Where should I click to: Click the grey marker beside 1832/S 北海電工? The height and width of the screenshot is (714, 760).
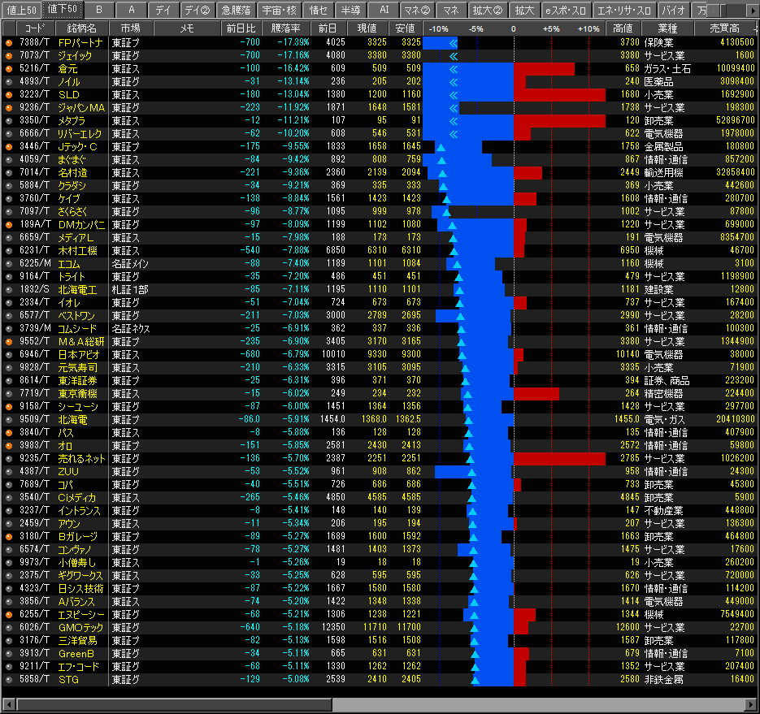point(9,290)
